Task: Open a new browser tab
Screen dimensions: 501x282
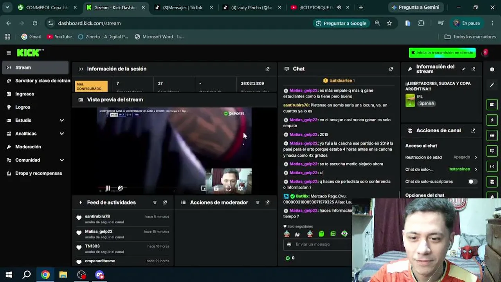Action: coord(361,7)
